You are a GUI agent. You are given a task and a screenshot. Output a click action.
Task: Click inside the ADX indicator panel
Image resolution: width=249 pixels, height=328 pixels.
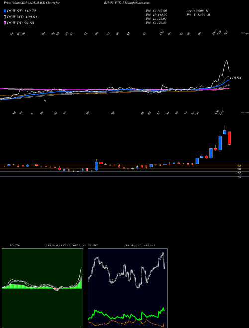coord(127,288)
